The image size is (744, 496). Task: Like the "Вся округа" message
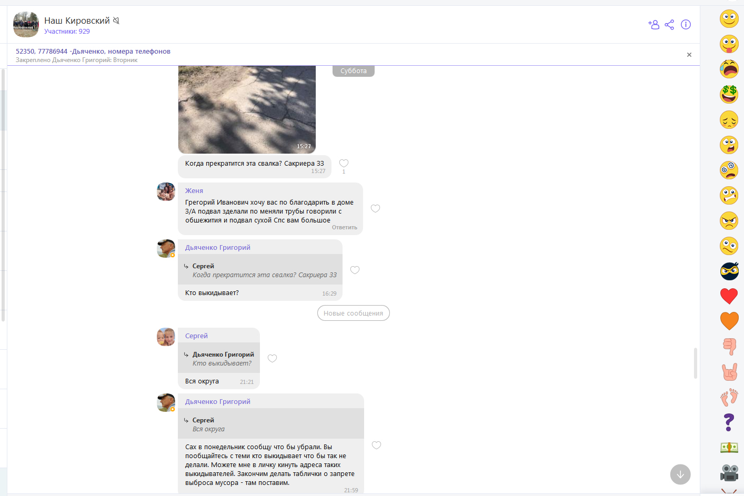point(272,359)
